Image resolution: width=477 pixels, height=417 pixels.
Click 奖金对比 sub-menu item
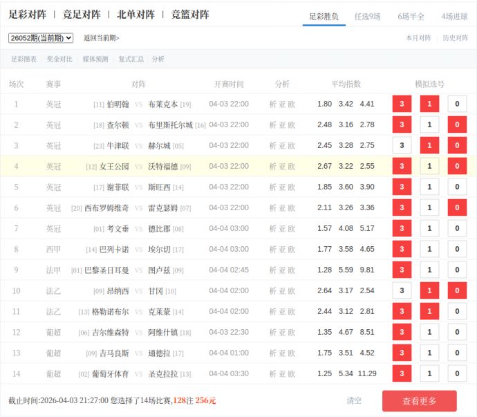[59, 59]
